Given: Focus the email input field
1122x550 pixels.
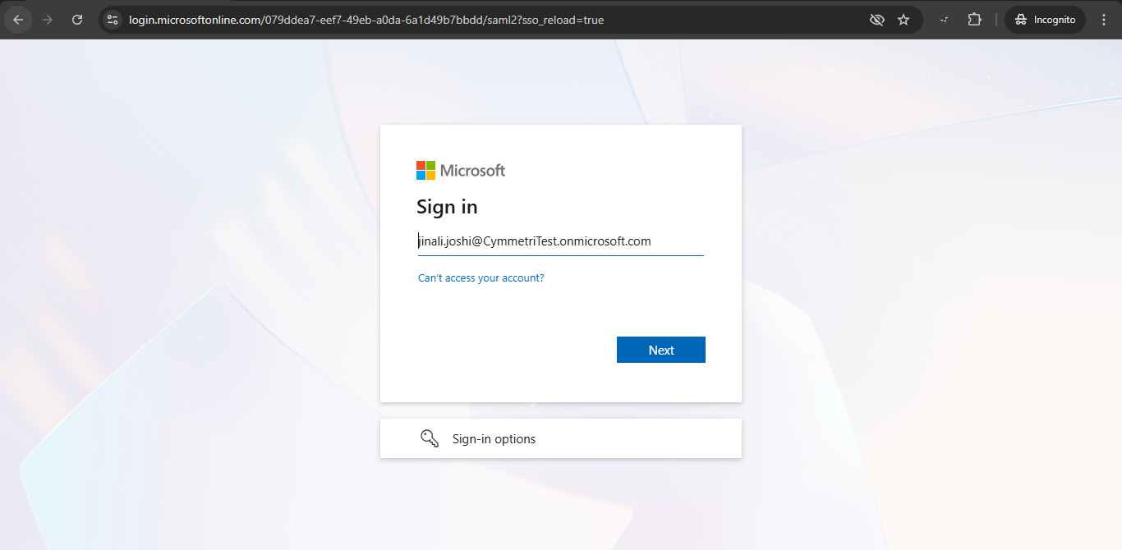Looking at the screenshot, I should coord(561,241).
